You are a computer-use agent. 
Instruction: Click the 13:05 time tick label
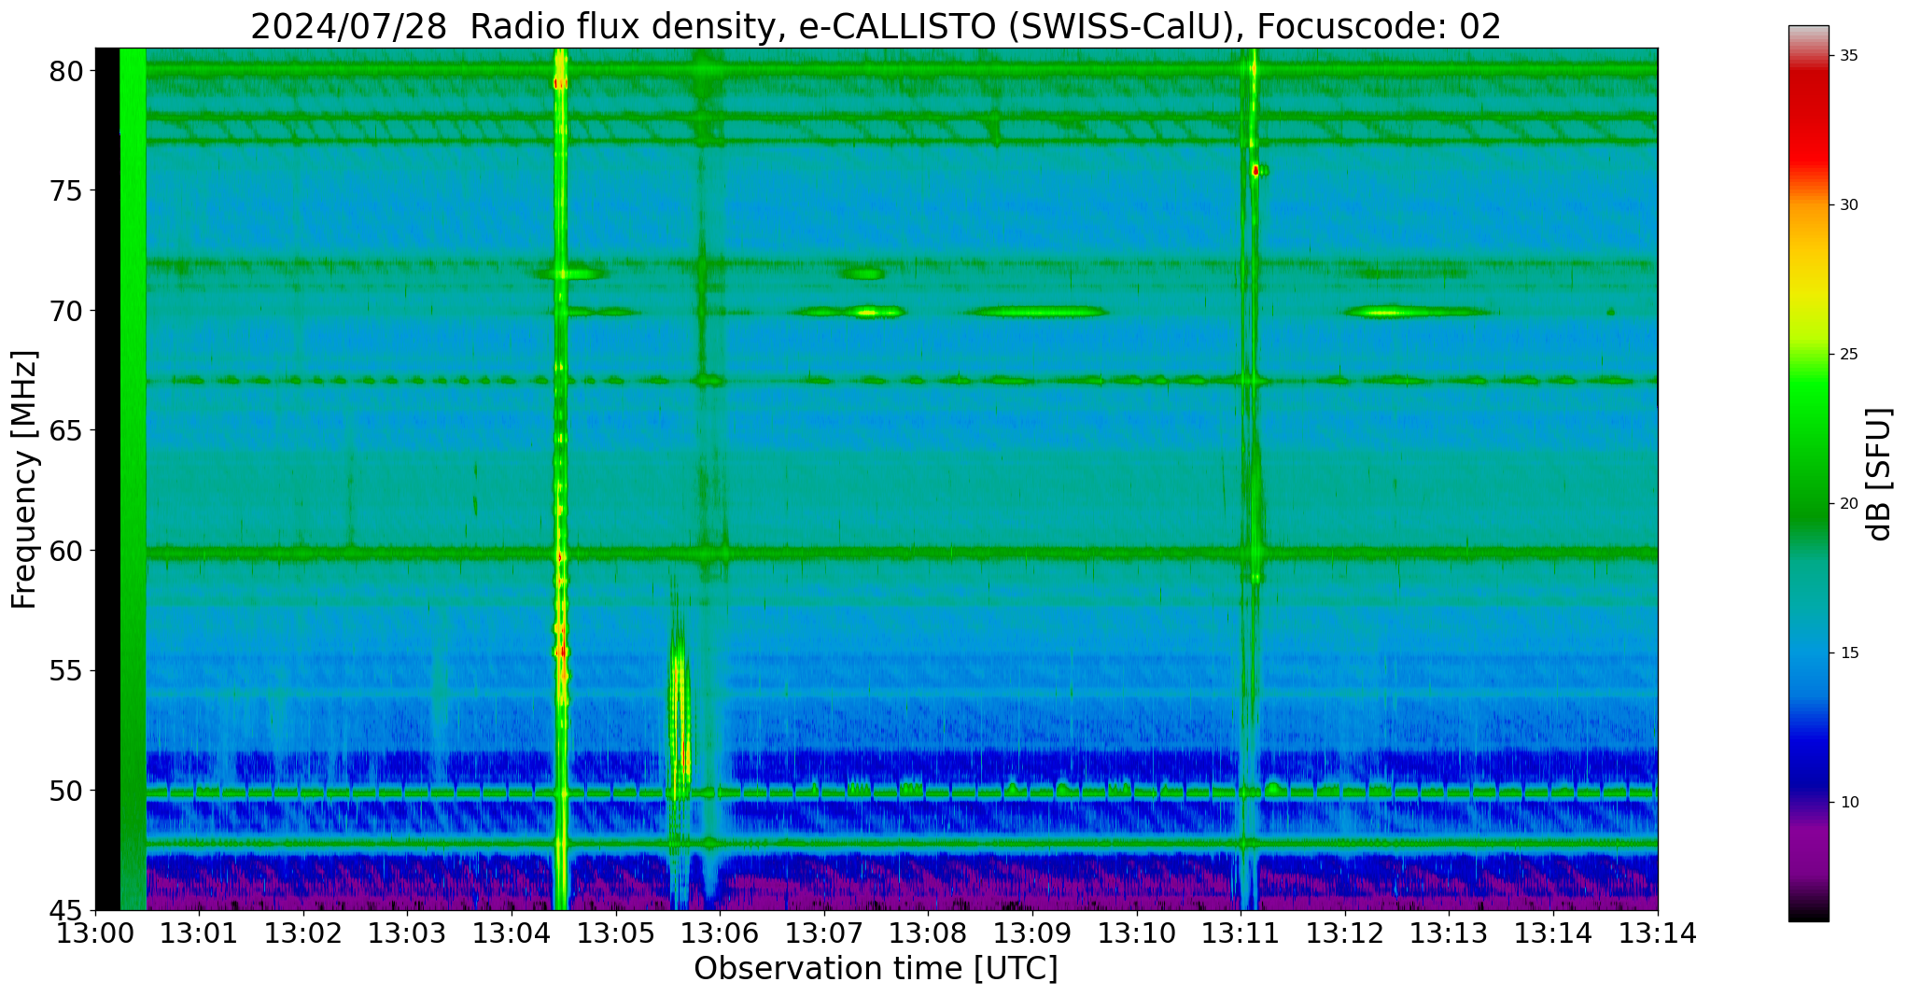point(616,933)
